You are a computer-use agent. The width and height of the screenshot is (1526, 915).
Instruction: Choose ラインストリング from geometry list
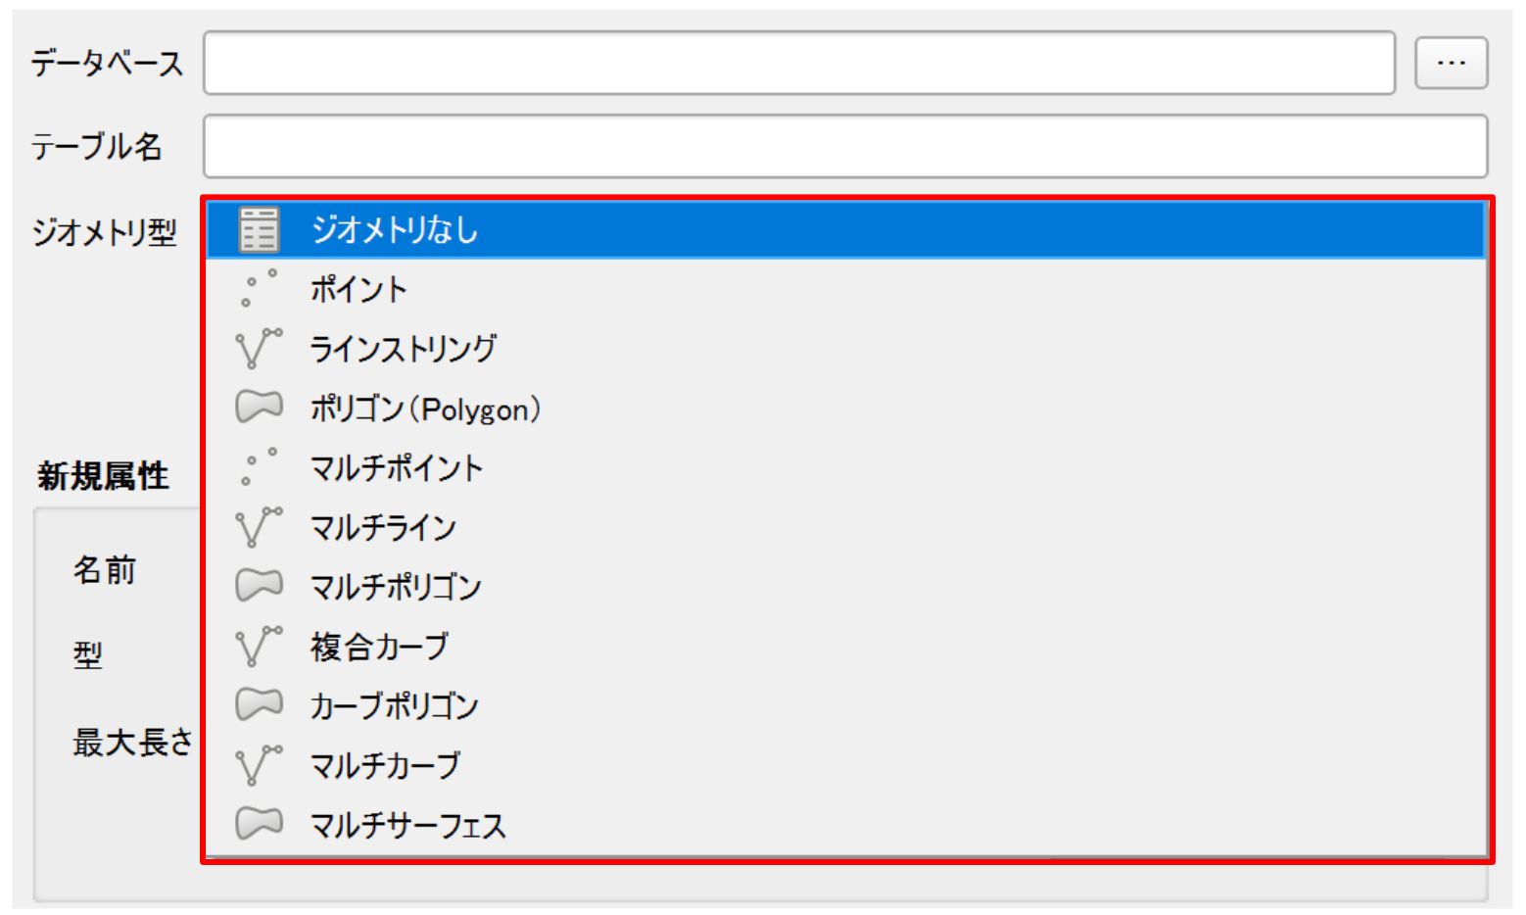(x=846, y=349)
